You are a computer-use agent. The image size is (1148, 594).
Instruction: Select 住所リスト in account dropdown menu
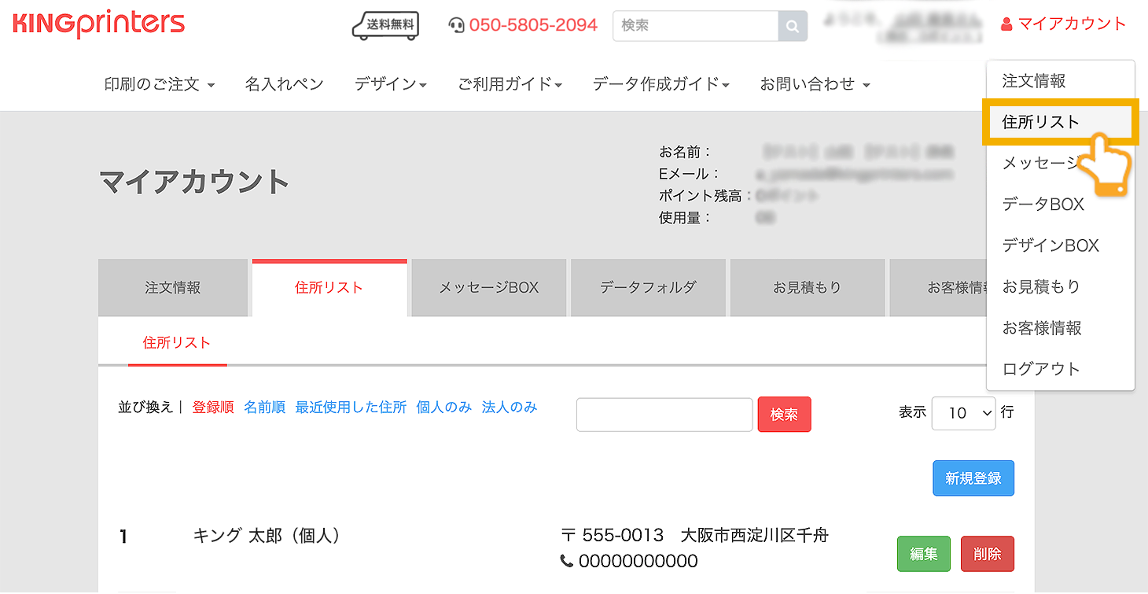coord(1041,122)
